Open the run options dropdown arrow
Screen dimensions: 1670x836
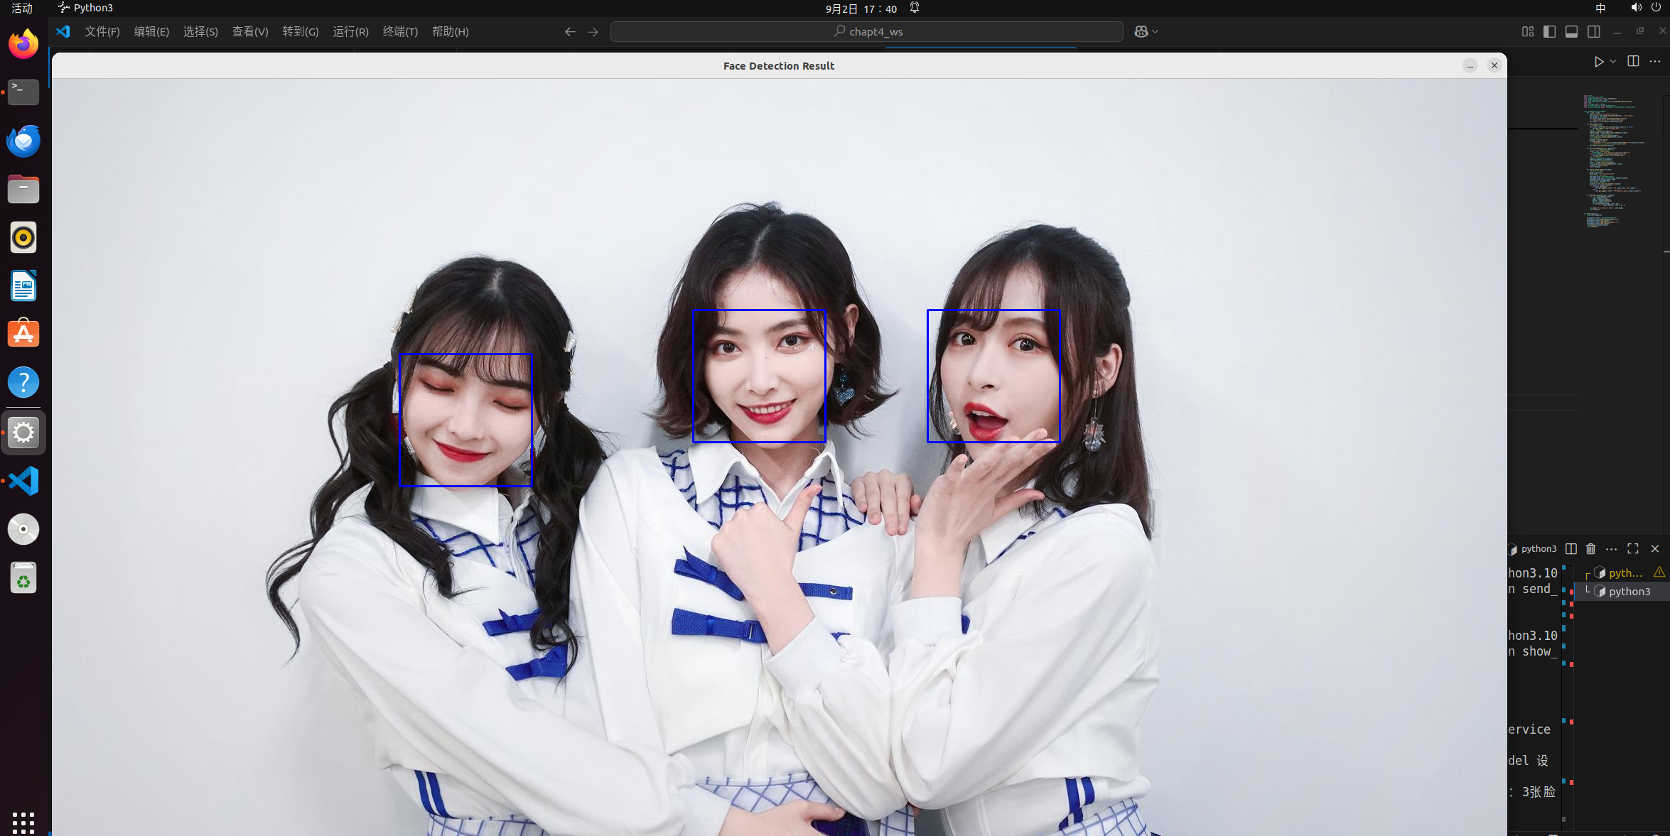pos(1613,62)
